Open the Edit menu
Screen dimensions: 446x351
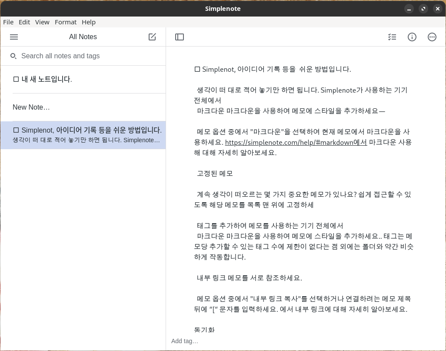(24, 22)
